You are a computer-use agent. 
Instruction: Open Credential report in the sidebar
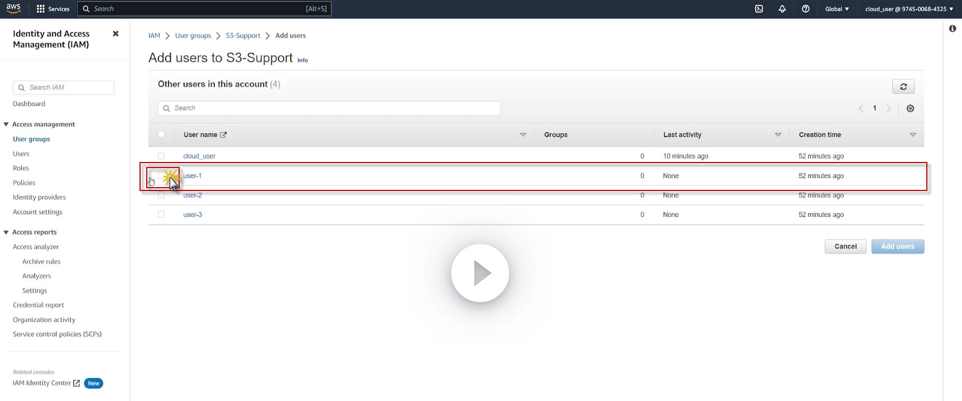click(39, 305)
